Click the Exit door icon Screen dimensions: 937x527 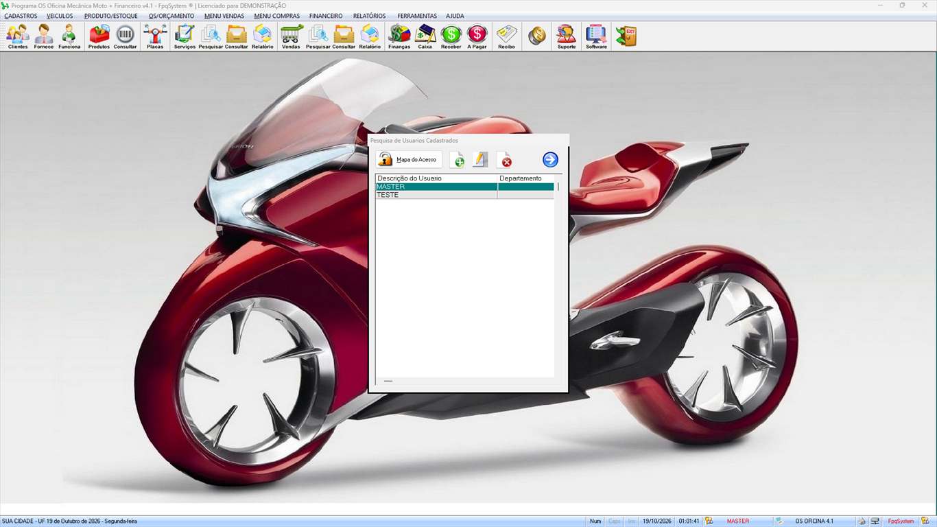[626, 36]
